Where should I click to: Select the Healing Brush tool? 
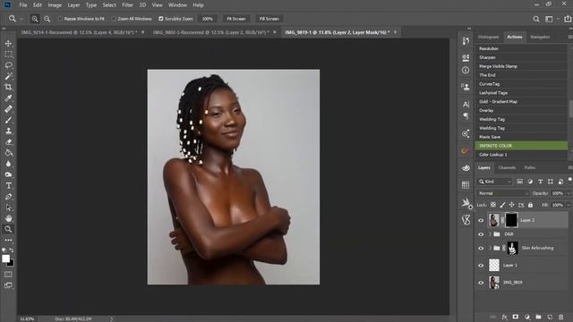[8, 109]
